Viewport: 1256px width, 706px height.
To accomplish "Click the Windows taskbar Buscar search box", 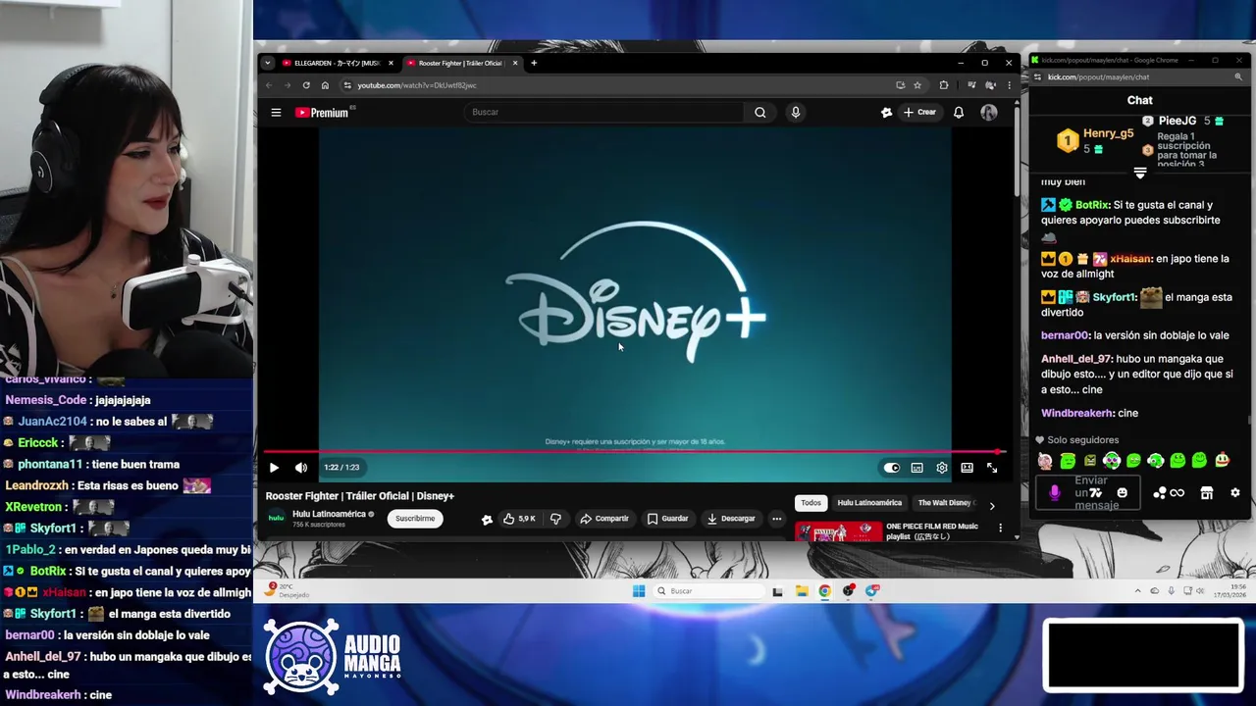I will (x=709, y=590).
